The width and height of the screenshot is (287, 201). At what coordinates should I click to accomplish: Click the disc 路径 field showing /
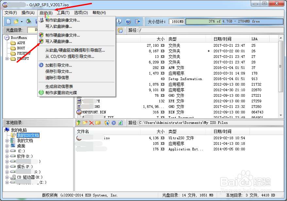[x=211, y=30]
